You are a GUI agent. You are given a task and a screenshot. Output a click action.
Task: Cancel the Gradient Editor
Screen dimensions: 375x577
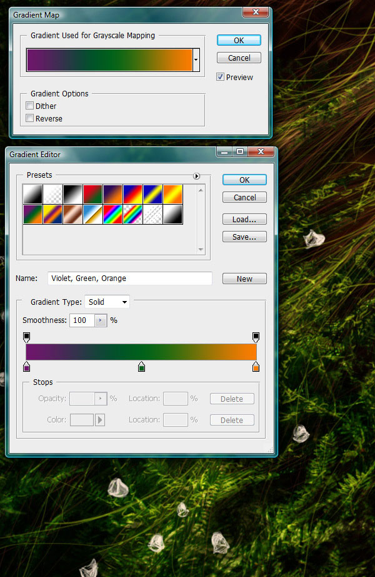pos(244,197)
